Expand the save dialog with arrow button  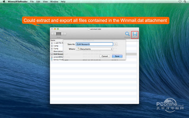pyautogui.click(x=116, y=44)
